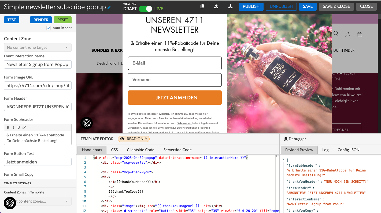Image resolution: width=381 pixels, height=213 pixels.
Task: Uncheck the Auto Render checkbox
Action: 49,28
